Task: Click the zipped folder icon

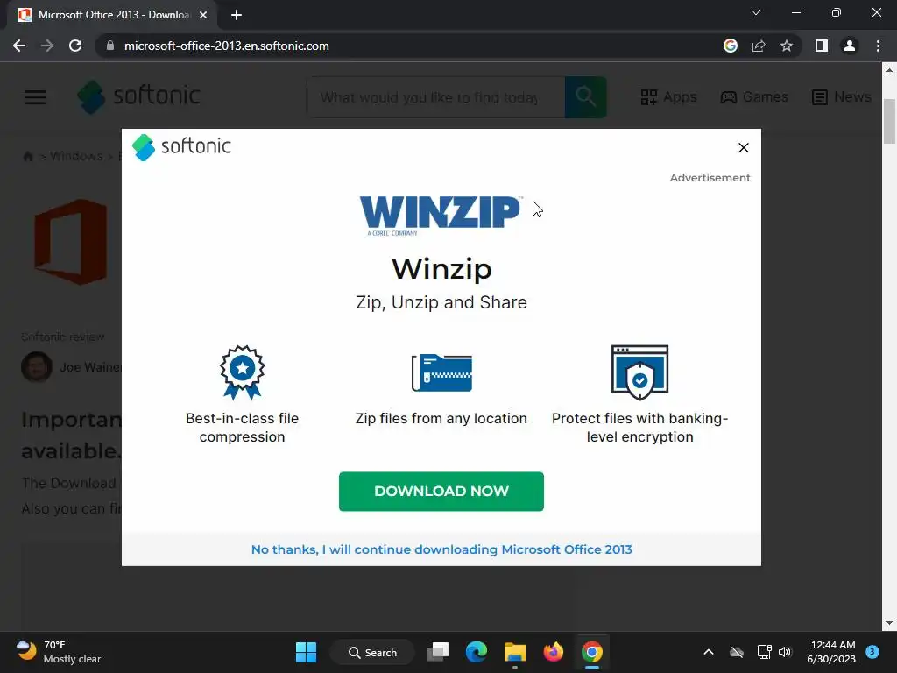Action: 441,372
